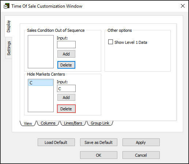Click Delete under Hide Markets Centers
The width and height of the screenshot is (189, 164).
coord(66,109)
